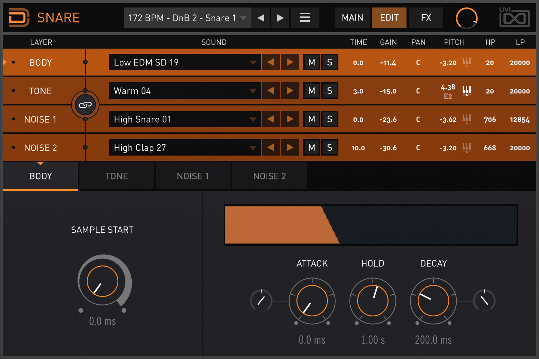
Task: Expand the High Clap 27 sound list
Action: click(x=253, y=148)
